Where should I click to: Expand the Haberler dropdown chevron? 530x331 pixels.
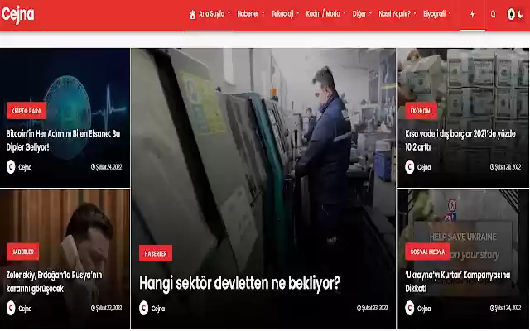point(263,13)
